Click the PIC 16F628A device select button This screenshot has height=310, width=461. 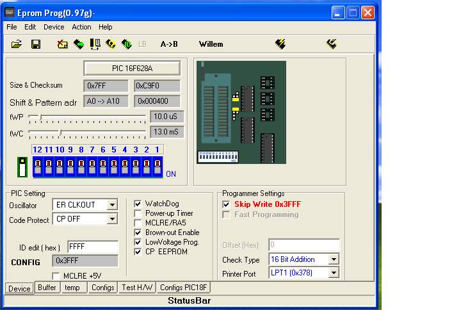132,69
